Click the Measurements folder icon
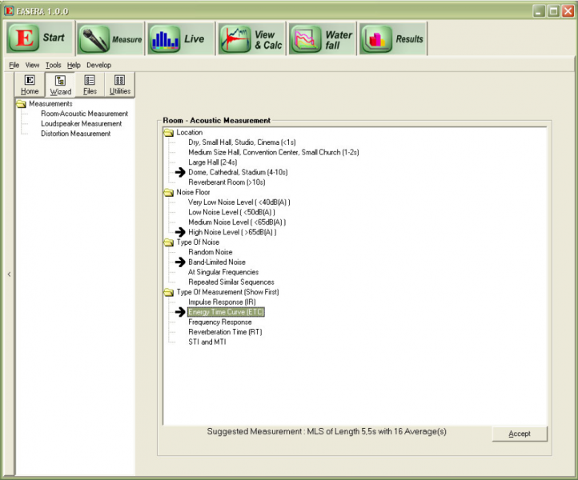Viewport: 578px width, 480px height. [22, 104]
